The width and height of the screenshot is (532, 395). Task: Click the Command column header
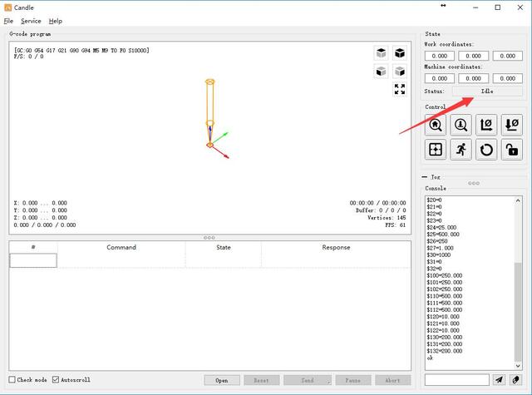tap(121, 247)
